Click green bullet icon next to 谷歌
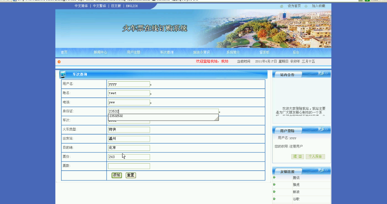Screen dimensions: 387x204 point(274,199)
